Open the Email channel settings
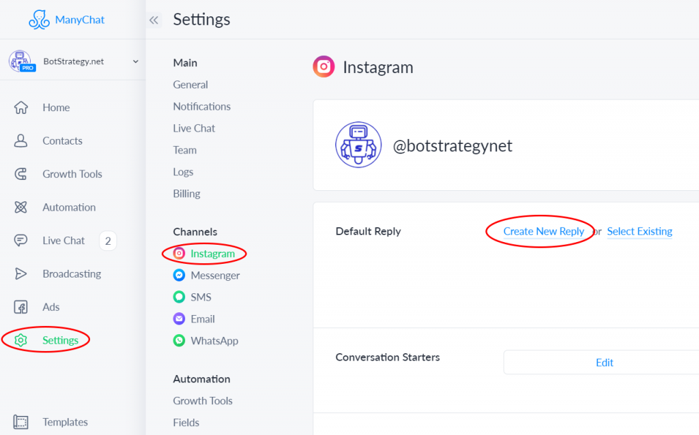This screenshot has width=699, height=435. (x=203, y=319)
